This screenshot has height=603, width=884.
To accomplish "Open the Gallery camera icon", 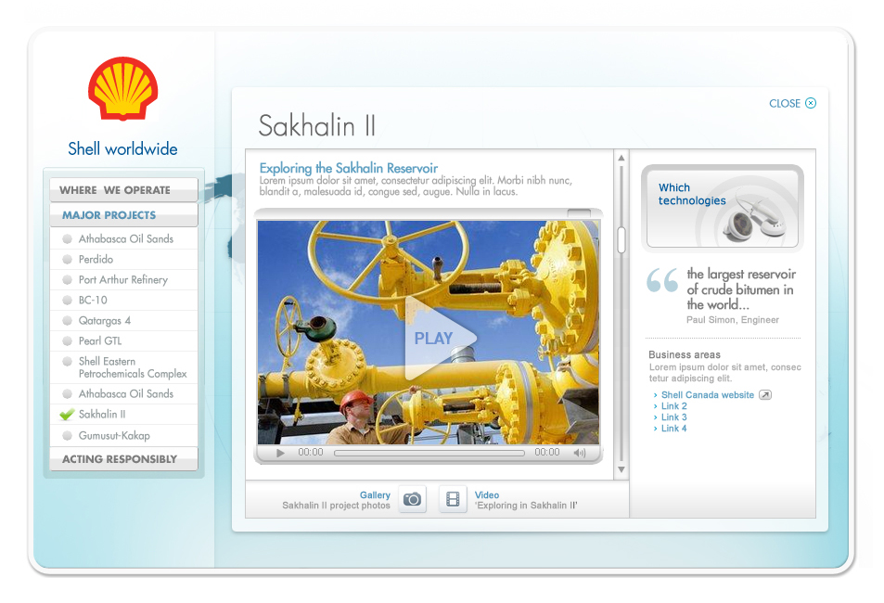I will [413, 500].
